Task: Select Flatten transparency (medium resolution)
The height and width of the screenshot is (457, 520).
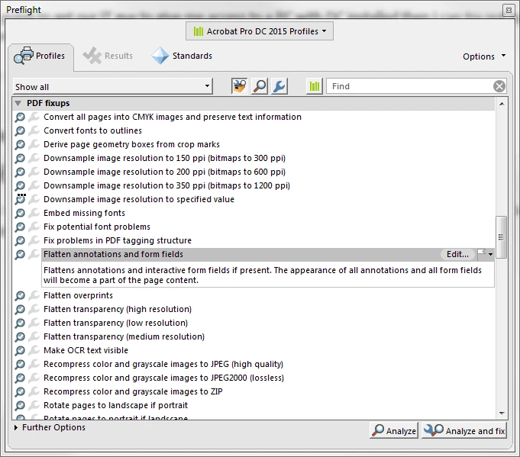Action: tap(124, 336)
